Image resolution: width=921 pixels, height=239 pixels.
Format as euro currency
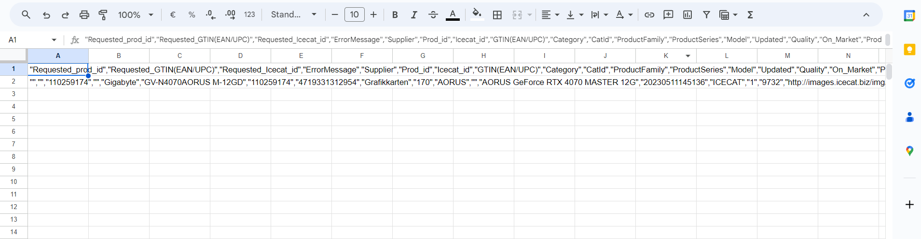[173, 15]
